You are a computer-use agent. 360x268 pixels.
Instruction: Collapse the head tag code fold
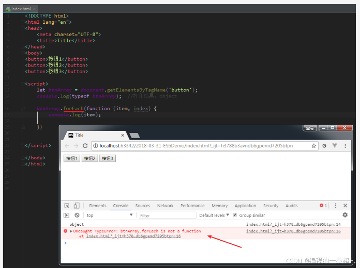[x=23, y=28]
